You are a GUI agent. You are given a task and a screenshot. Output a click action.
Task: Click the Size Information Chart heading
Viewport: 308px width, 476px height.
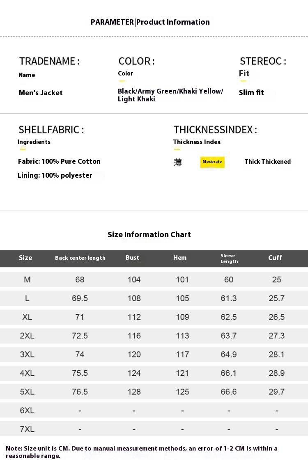(149, 235)
